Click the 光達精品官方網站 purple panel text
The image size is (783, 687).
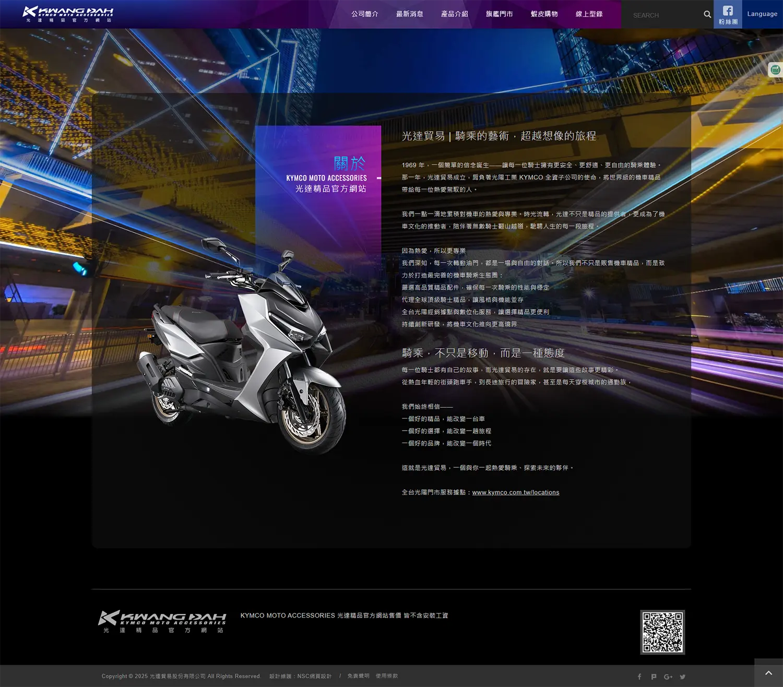coord(331,188)
